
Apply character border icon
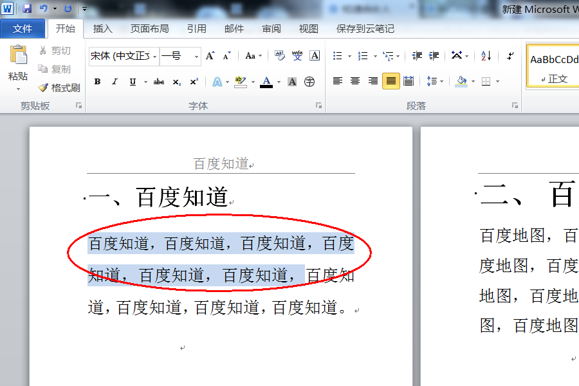point(315,56)
